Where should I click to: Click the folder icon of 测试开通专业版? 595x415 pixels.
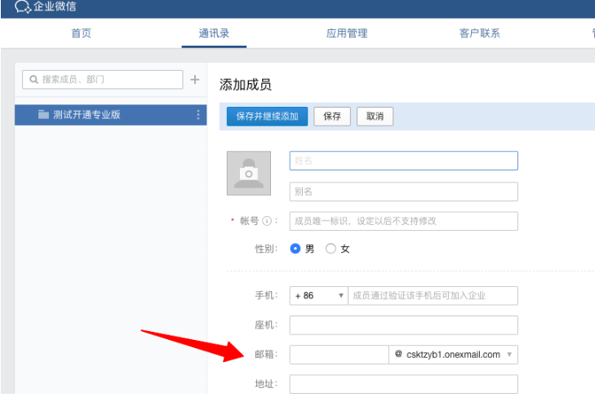(x=43, y=115)
